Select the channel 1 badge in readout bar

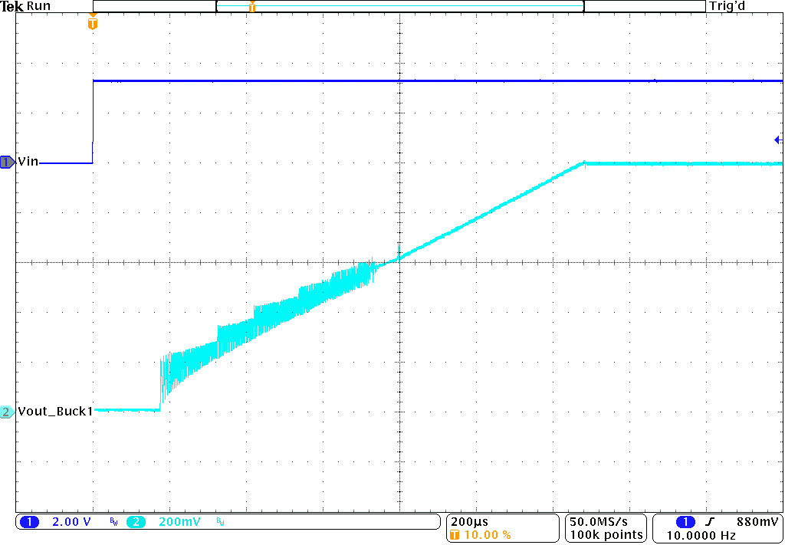coord(28,521)
